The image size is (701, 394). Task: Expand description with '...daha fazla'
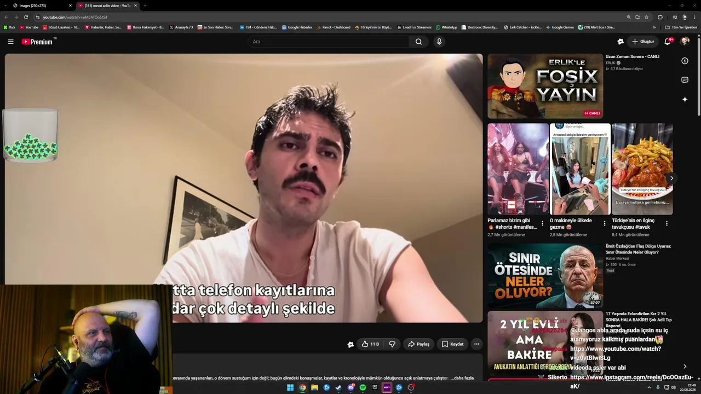[462, 378]
